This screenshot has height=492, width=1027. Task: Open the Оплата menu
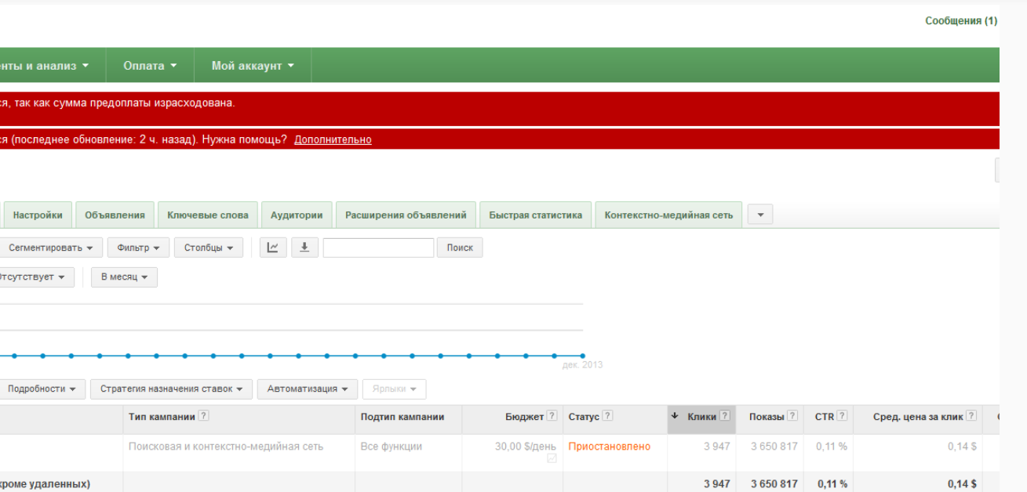(150, 66)
